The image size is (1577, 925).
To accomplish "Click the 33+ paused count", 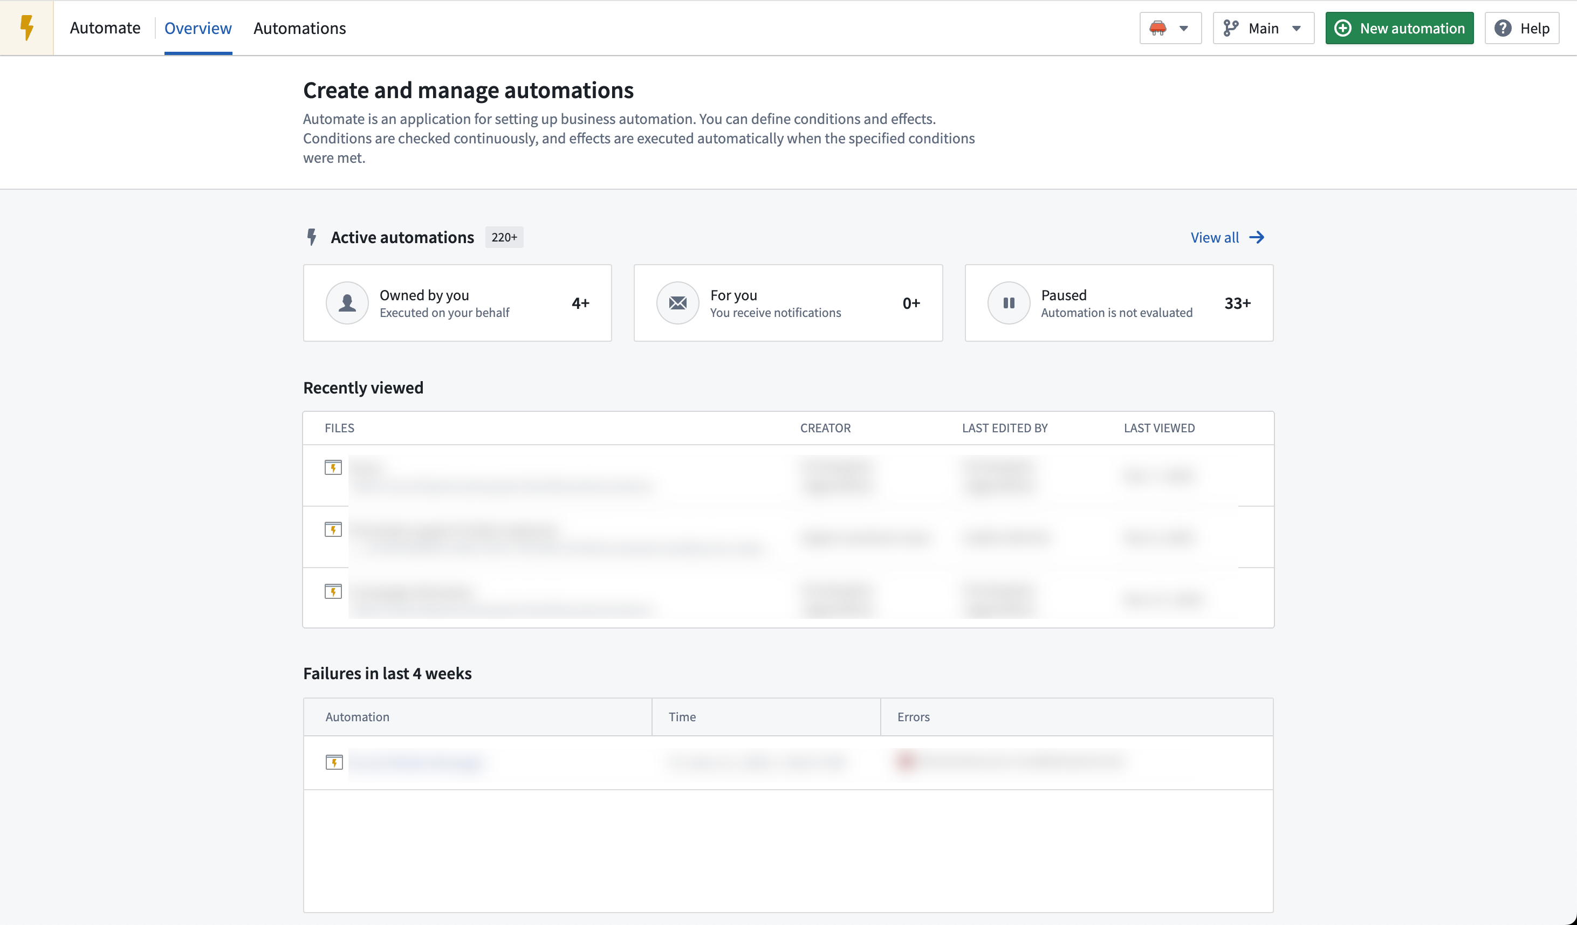I will click(x=1238, y=303).
